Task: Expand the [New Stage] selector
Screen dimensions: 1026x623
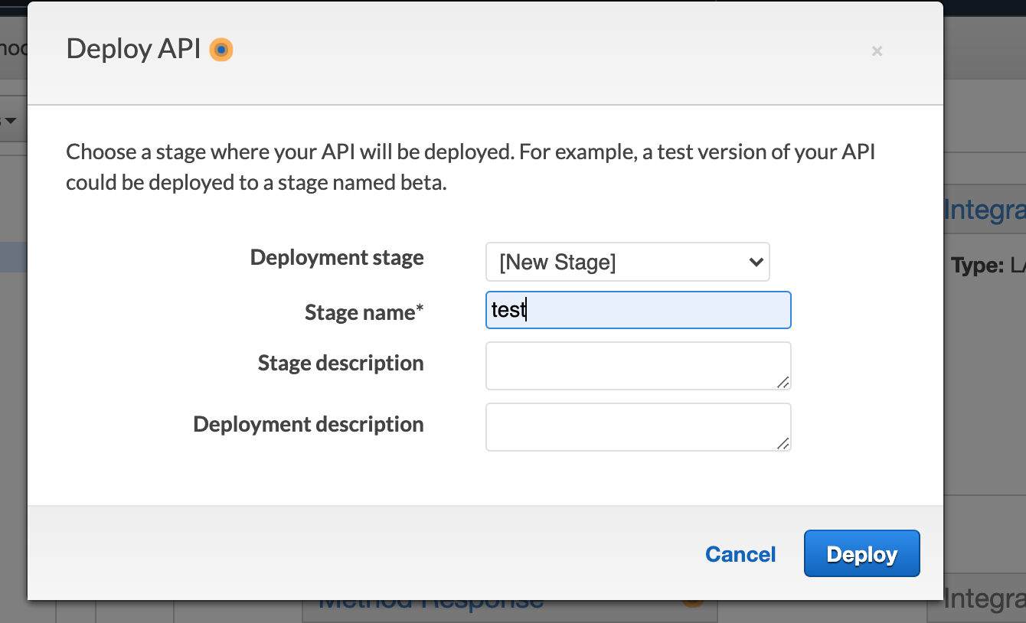Action: 627,262
